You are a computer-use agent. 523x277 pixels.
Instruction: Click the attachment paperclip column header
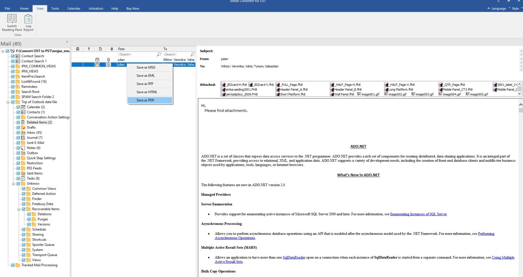tap(111, 49)
